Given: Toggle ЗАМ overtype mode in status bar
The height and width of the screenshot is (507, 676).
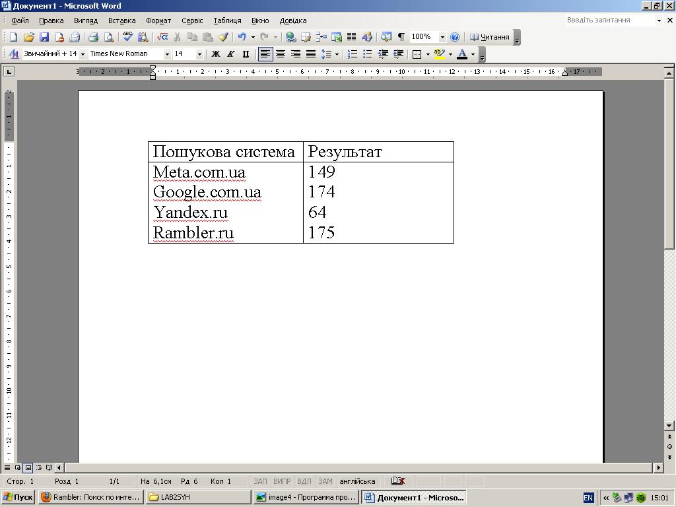Looking at the screenshot, I should (325, 481).
